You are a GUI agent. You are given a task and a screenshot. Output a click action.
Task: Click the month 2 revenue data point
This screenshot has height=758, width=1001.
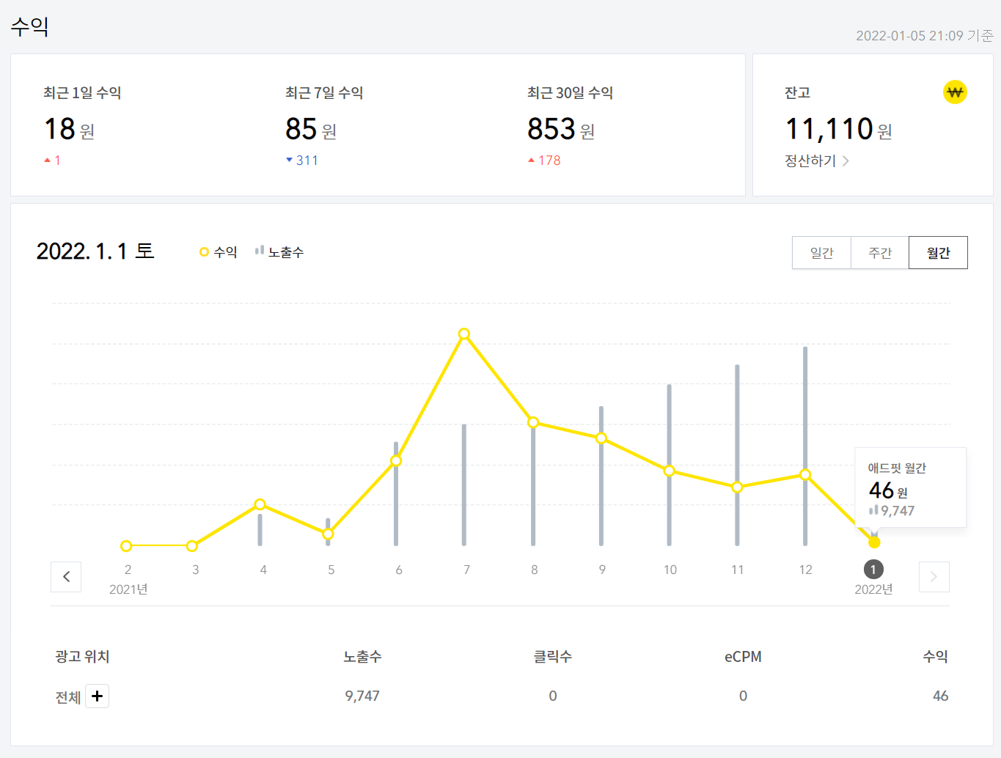pyautogui.click(x=126, y=546)
